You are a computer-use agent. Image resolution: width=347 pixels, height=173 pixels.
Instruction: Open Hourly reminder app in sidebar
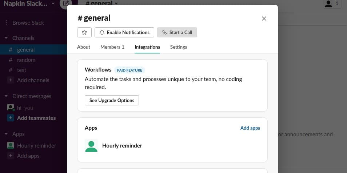(36, 146)
